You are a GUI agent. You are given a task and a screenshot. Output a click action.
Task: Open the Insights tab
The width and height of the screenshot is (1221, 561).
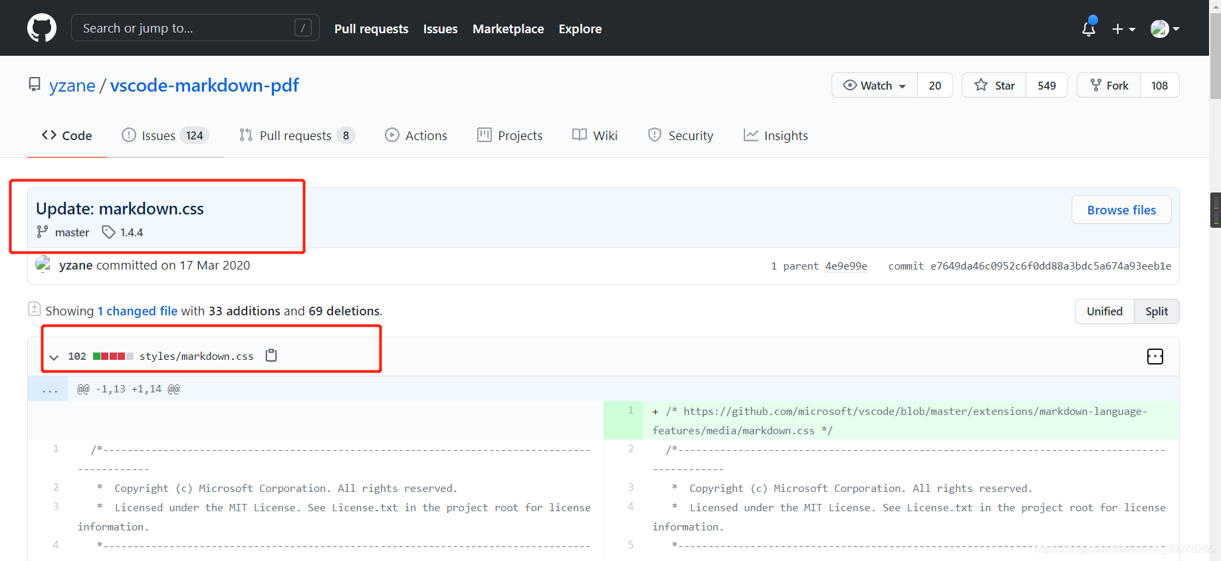coord(776,135)
